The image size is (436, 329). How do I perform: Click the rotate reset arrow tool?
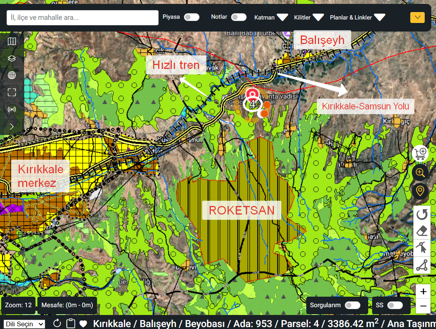click(x=422, y=214)
